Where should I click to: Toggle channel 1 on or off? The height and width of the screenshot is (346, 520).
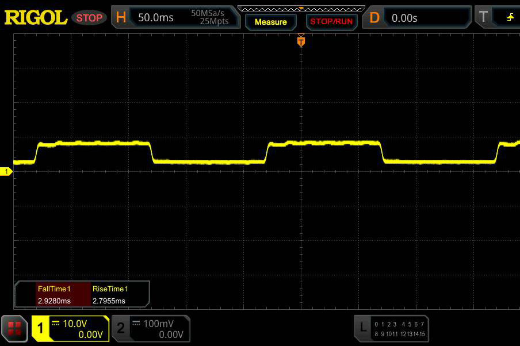pos(40,328)
